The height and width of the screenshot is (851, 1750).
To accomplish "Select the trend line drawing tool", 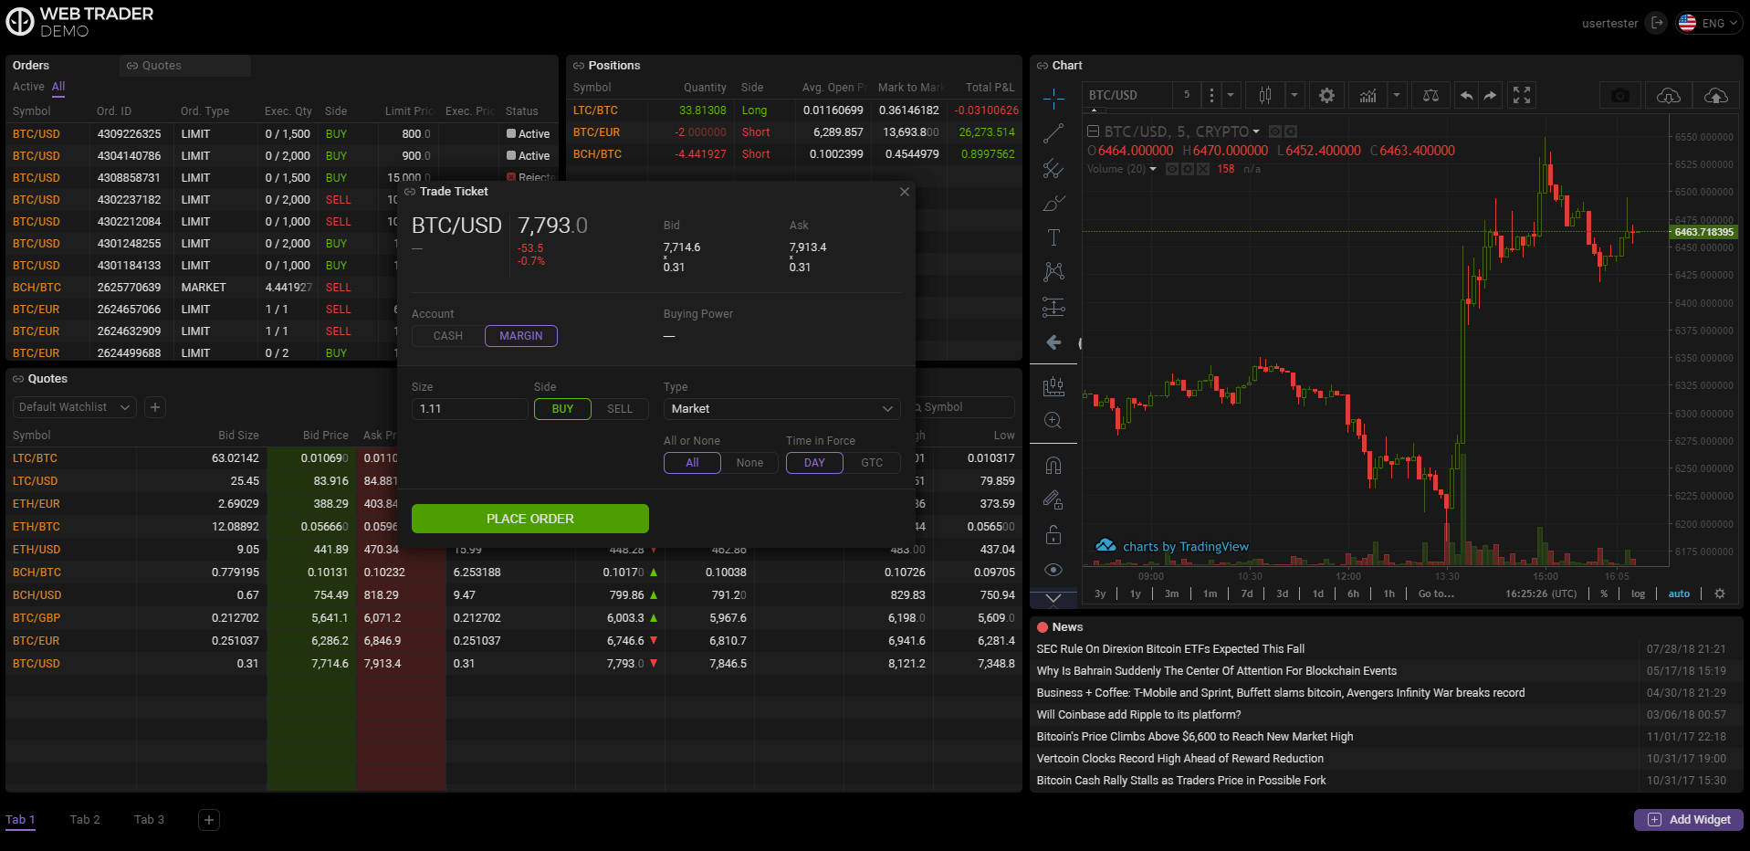I will tap(1053, 133).
